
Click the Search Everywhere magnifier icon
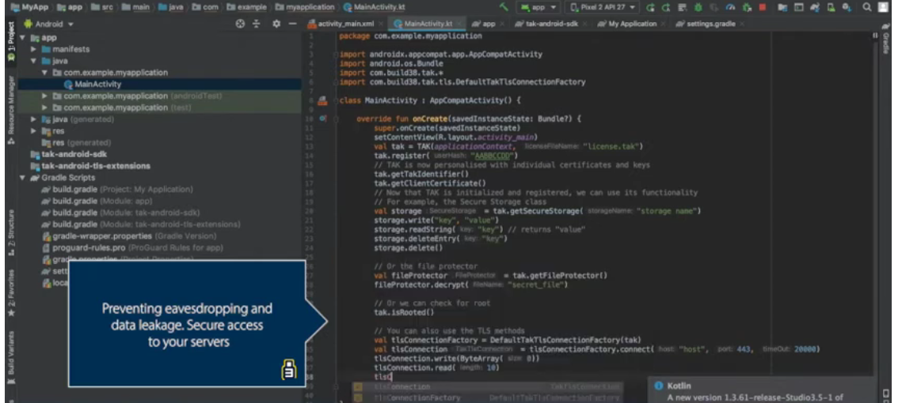tap(867, 7)
